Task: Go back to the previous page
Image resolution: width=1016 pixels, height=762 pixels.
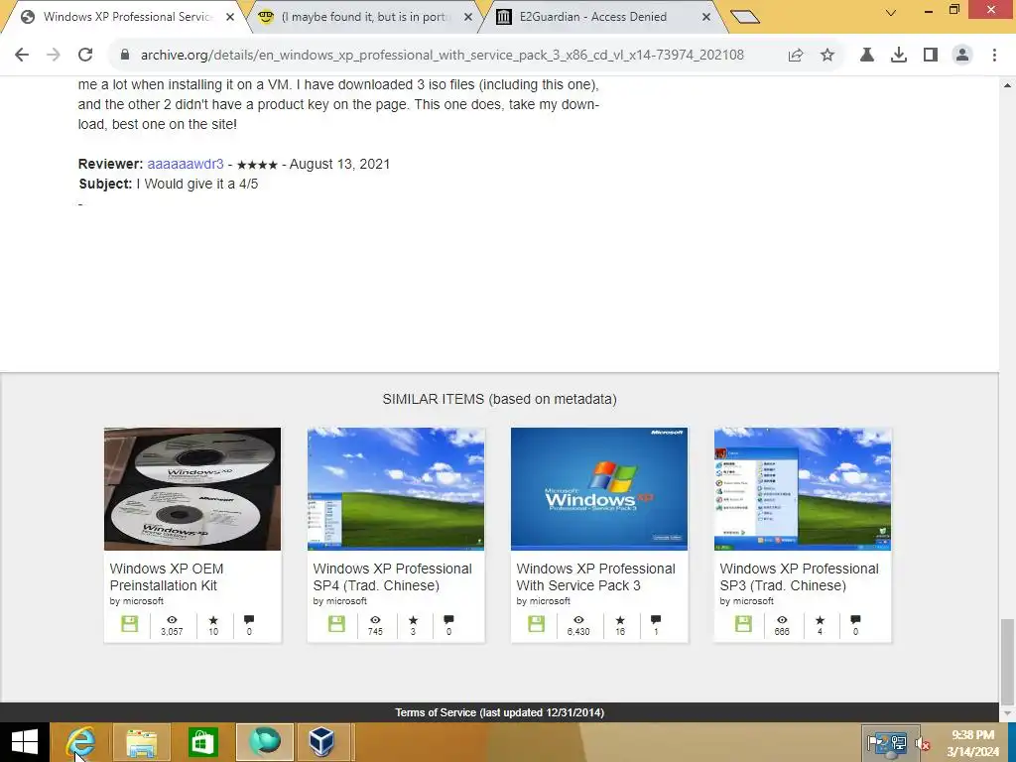Action: click(x=22, y=56)
